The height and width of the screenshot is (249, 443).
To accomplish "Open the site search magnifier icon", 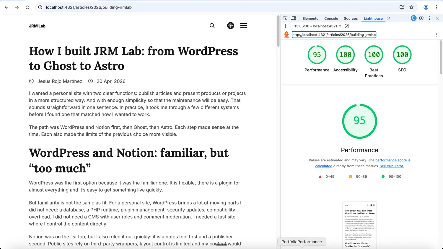I will pyautogui.click(x=212, y=26).
